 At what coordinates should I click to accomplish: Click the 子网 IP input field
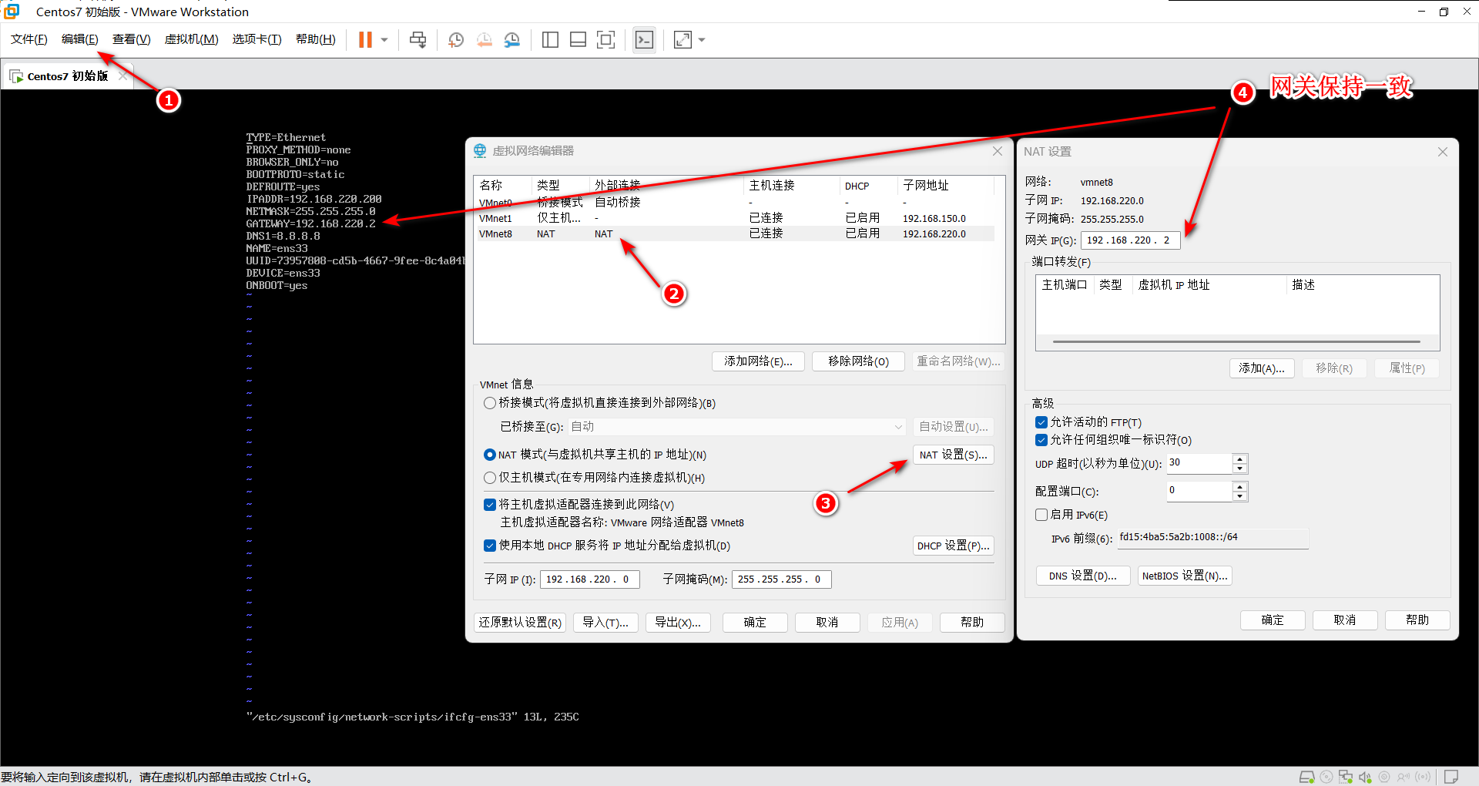tap(591, 579)
